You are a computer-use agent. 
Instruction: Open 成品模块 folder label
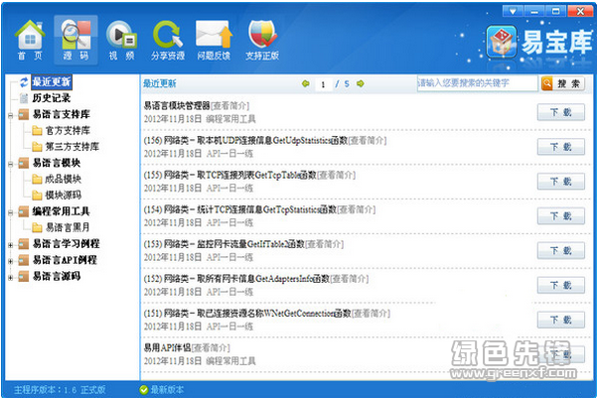[x=64, y=180]
